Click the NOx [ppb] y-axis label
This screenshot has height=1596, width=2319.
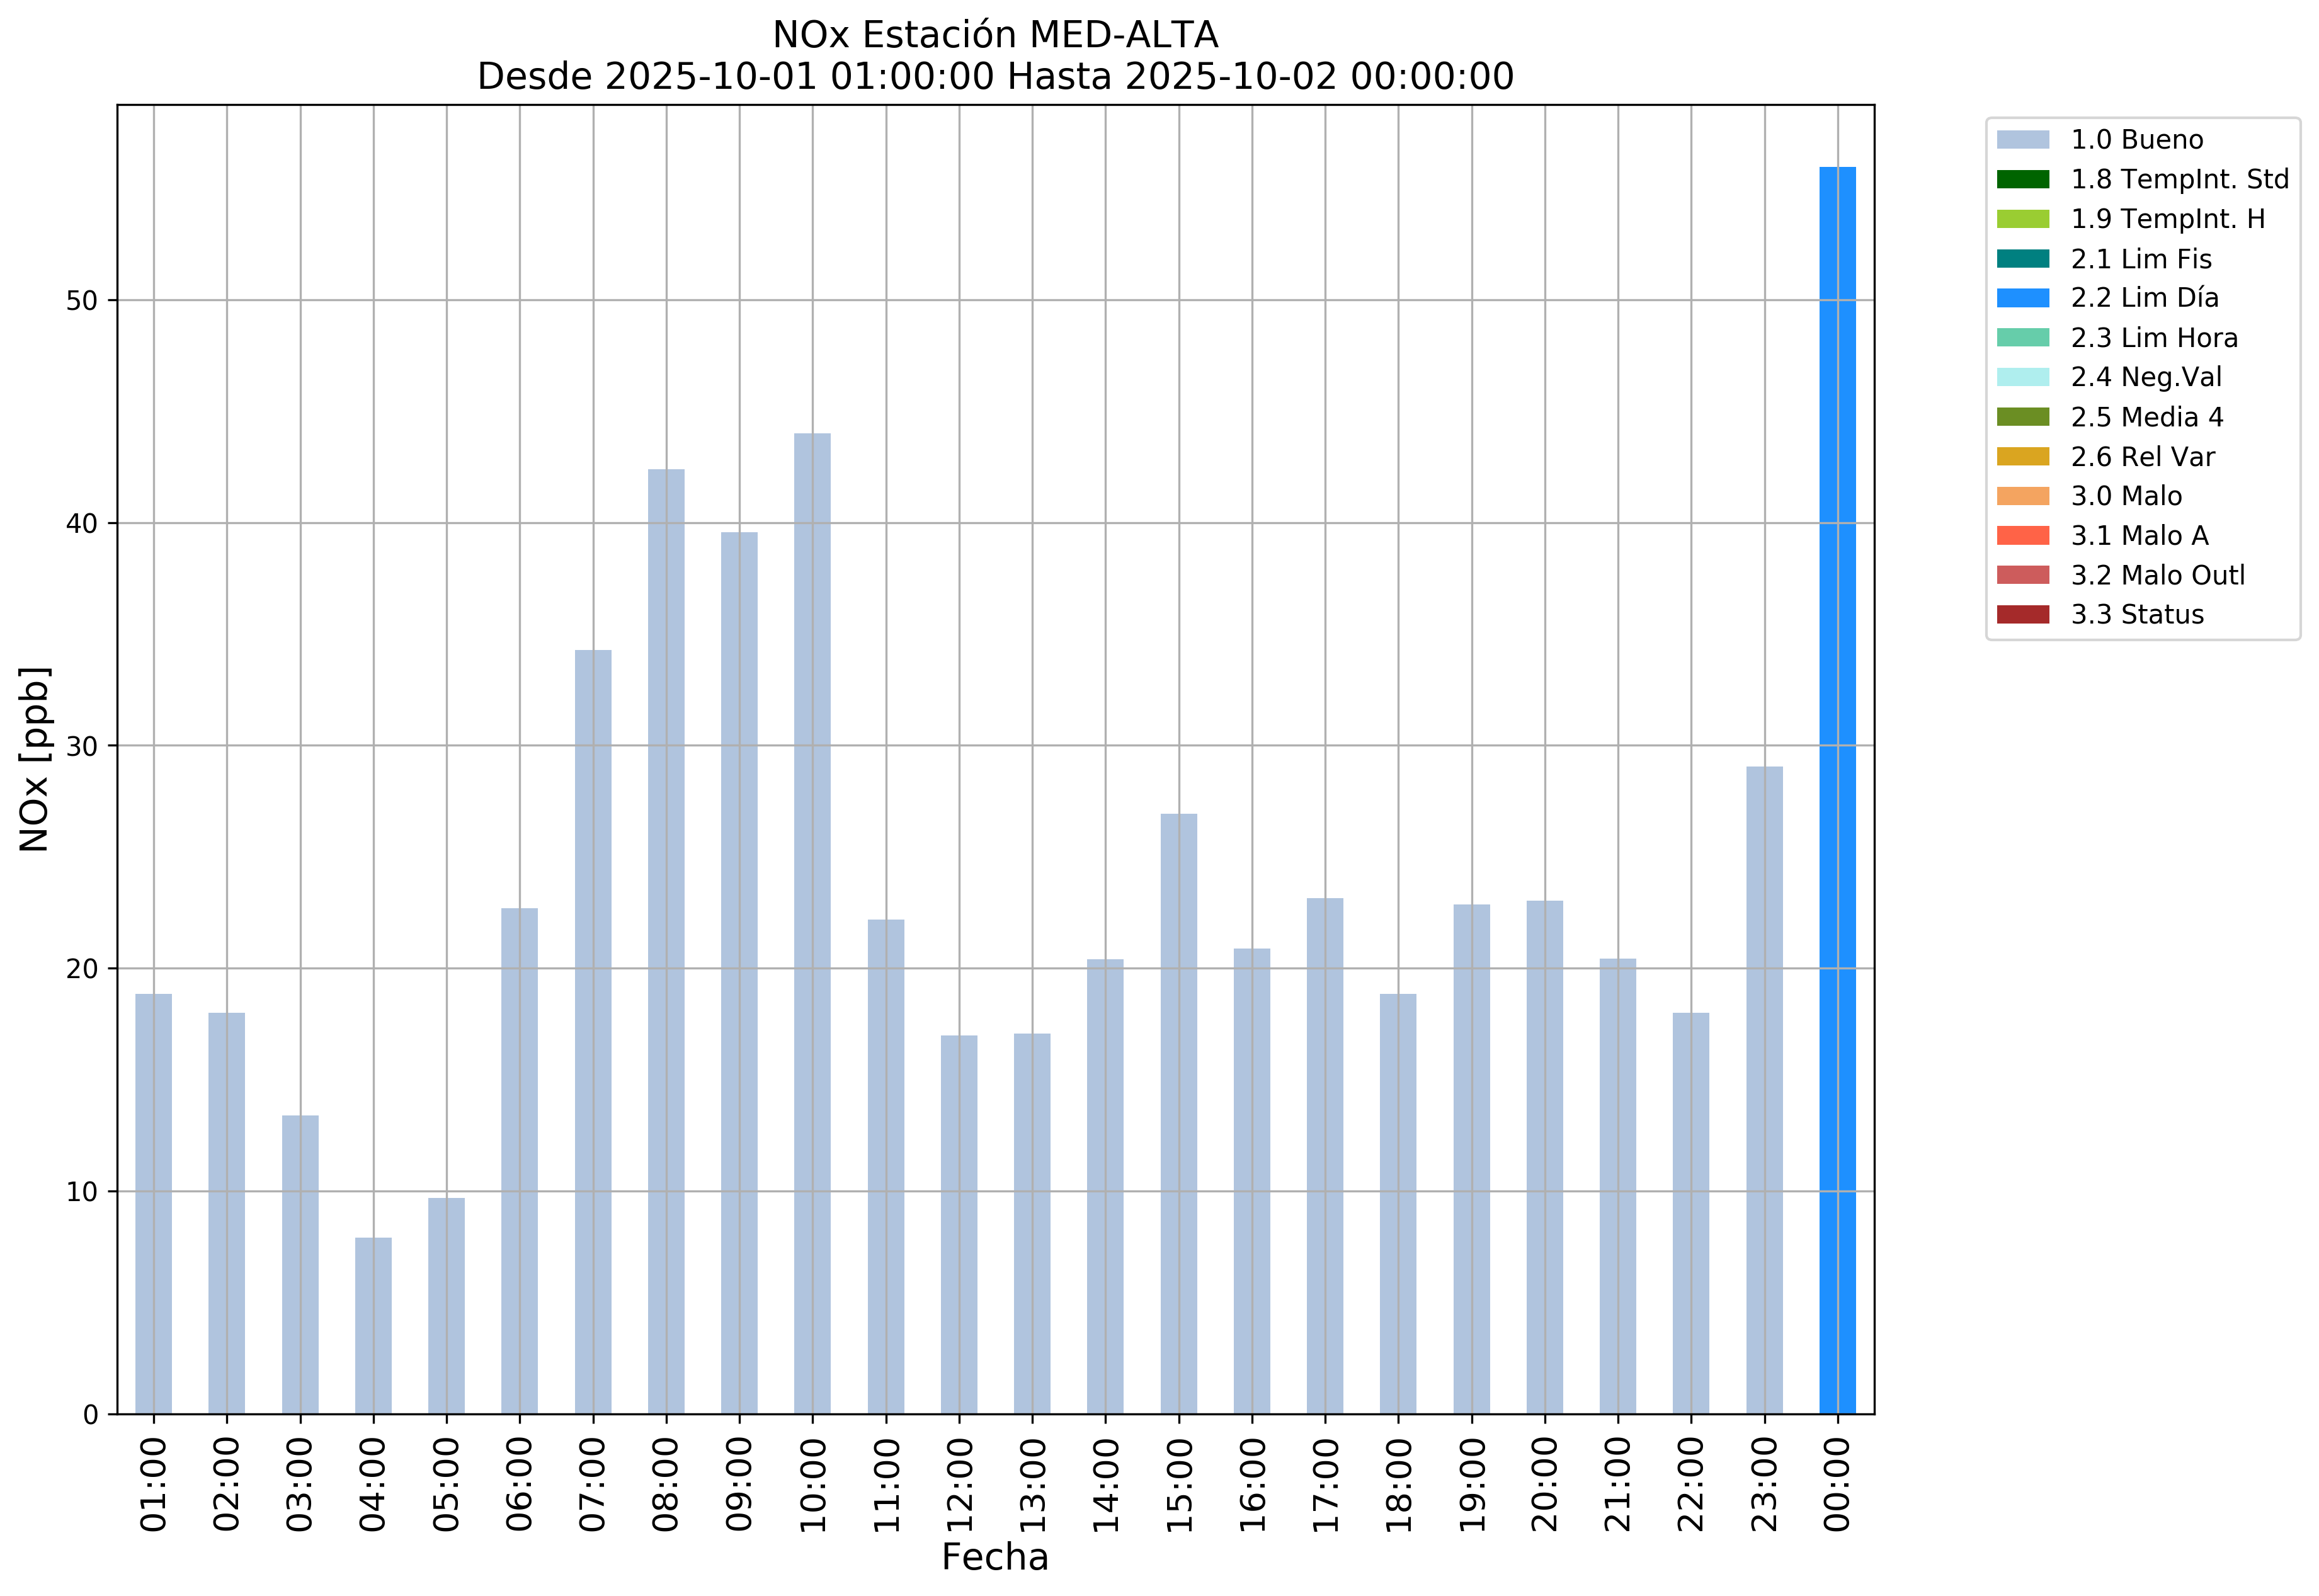(x=34, y=759)
